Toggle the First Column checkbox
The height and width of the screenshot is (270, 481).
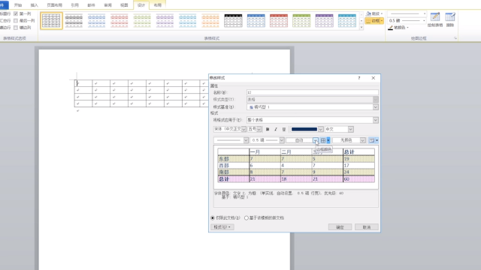(x=16, y=13)
